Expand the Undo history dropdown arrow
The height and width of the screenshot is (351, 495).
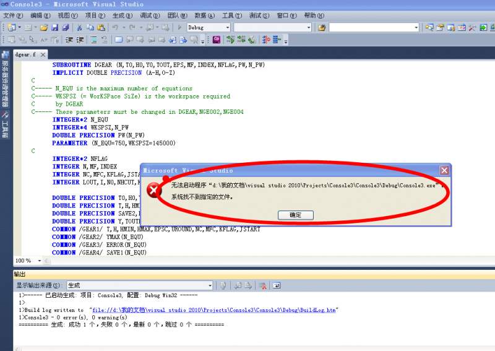[124, 27]
